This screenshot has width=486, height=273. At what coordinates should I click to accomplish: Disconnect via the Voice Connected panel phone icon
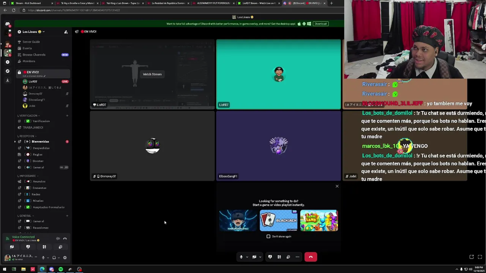pos(65,238)
